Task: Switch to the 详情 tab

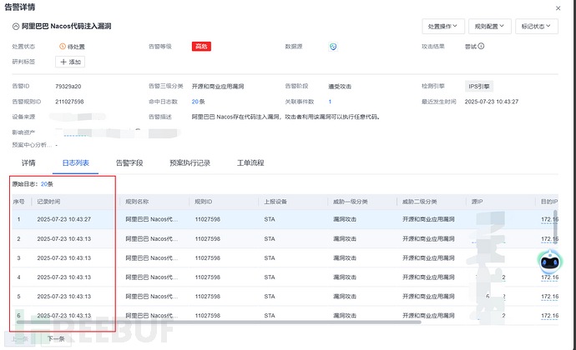Action: point(28,163)
